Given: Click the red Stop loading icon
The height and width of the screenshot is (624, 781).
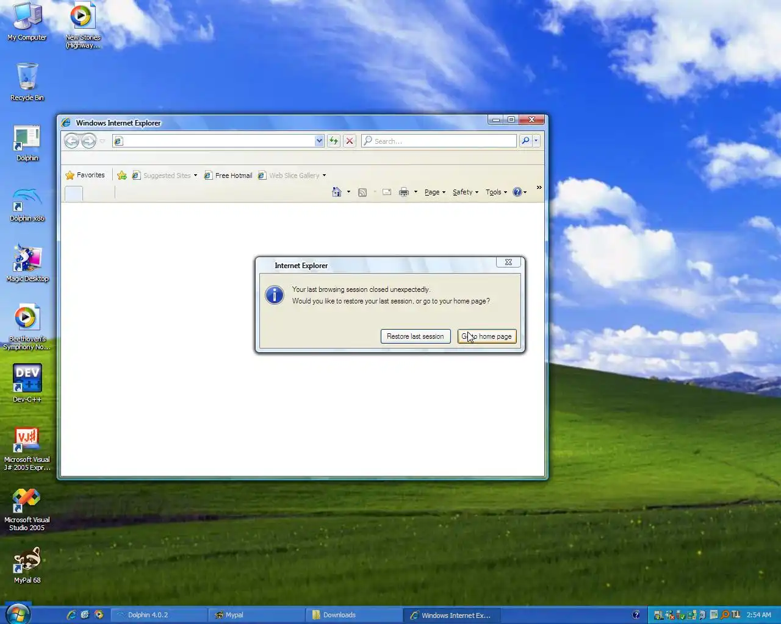Looking at the screenshot, I should 350,141.
